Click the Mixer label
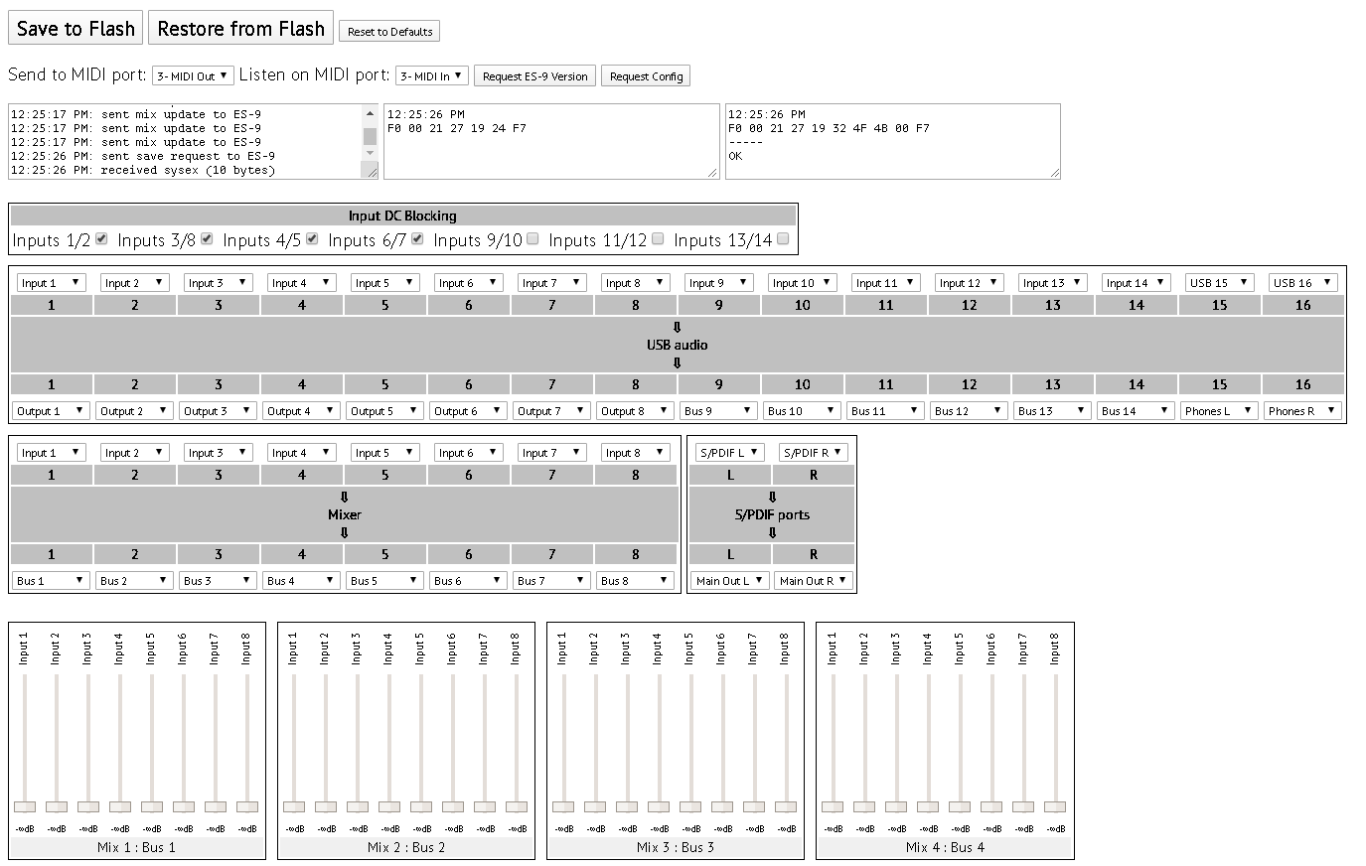The height and width of the screenshot is (866, 1366). [x=345, y=514]
